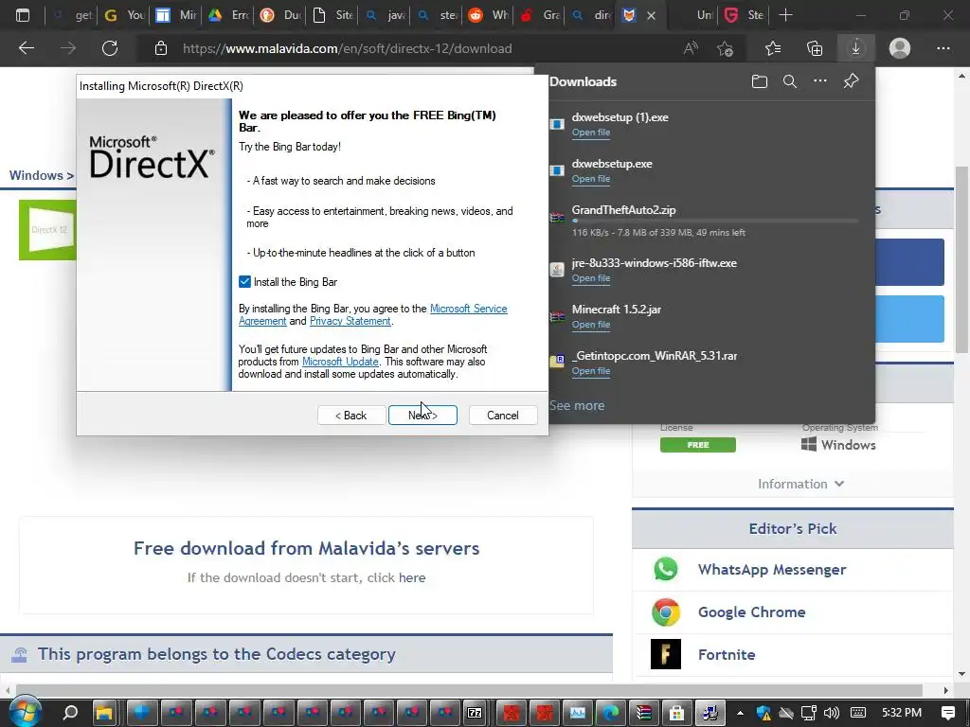Viewport: 970px width, 727px height.
Task: Open File Explorer from taskbar
Action: pos(104,713)
